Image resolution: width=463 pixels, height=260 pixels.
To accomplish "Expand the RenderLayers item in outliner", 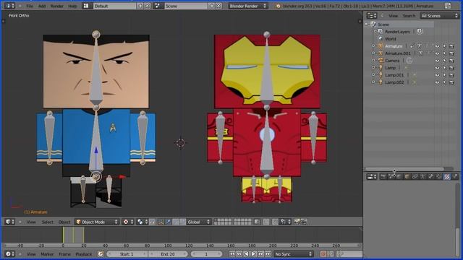I will click(375, 32).
